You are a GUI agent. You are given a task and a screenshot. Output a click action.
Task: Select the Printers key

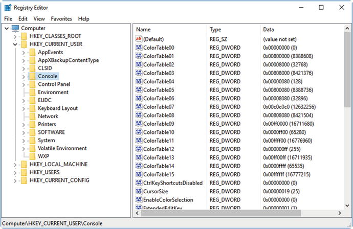[x=47, y=124]
